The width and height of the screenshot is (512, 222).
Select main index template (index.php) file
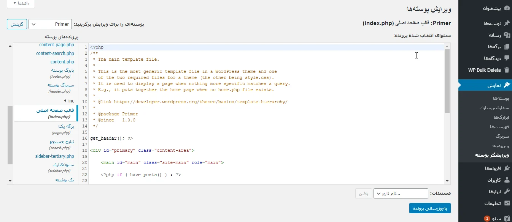click(46, 113)
